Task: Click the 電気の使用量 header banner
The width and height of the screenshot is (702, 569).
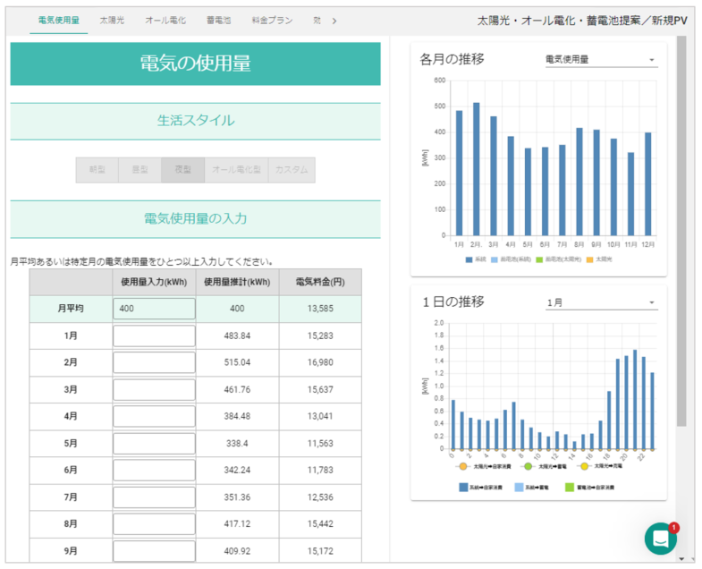Action: [x=195, y=64]
